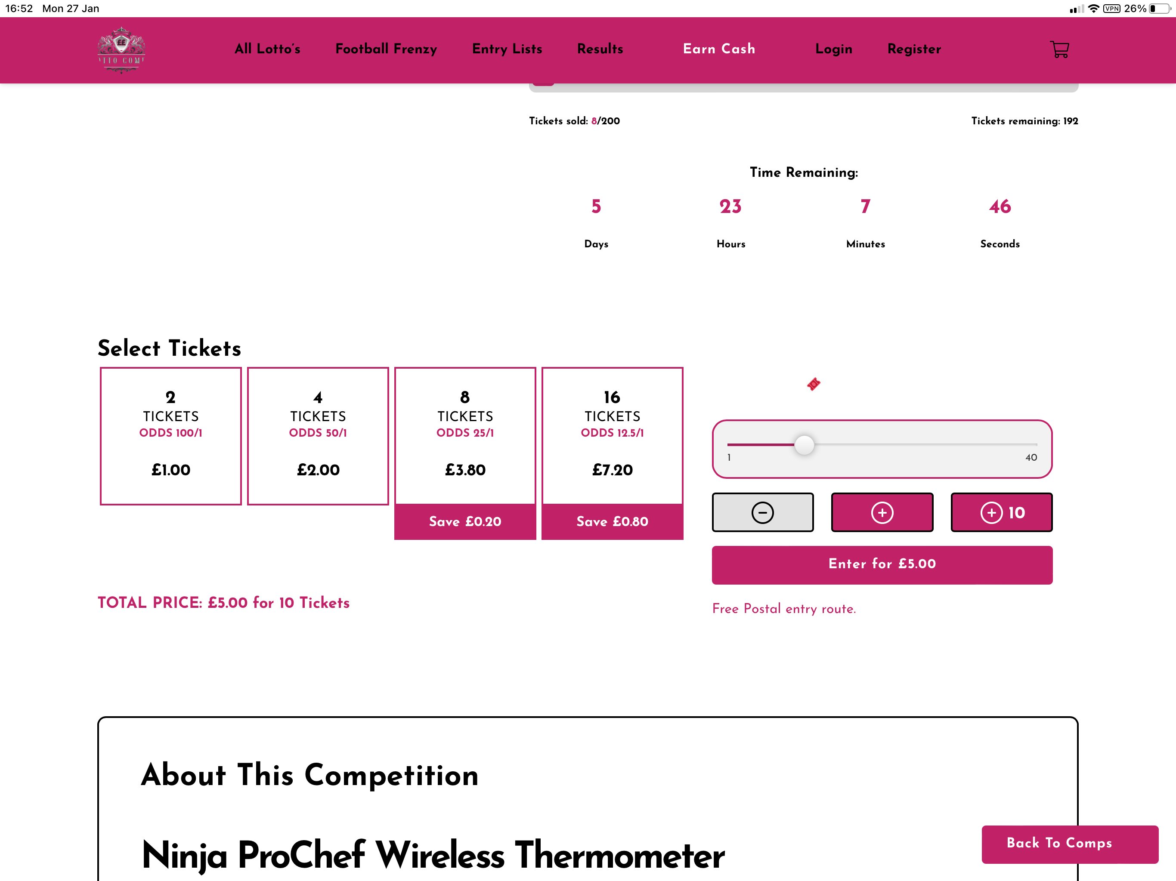This screenshot has width=1176, height=881.
Task: Click the Save £0.80 banner
Action: coord(613,522)
